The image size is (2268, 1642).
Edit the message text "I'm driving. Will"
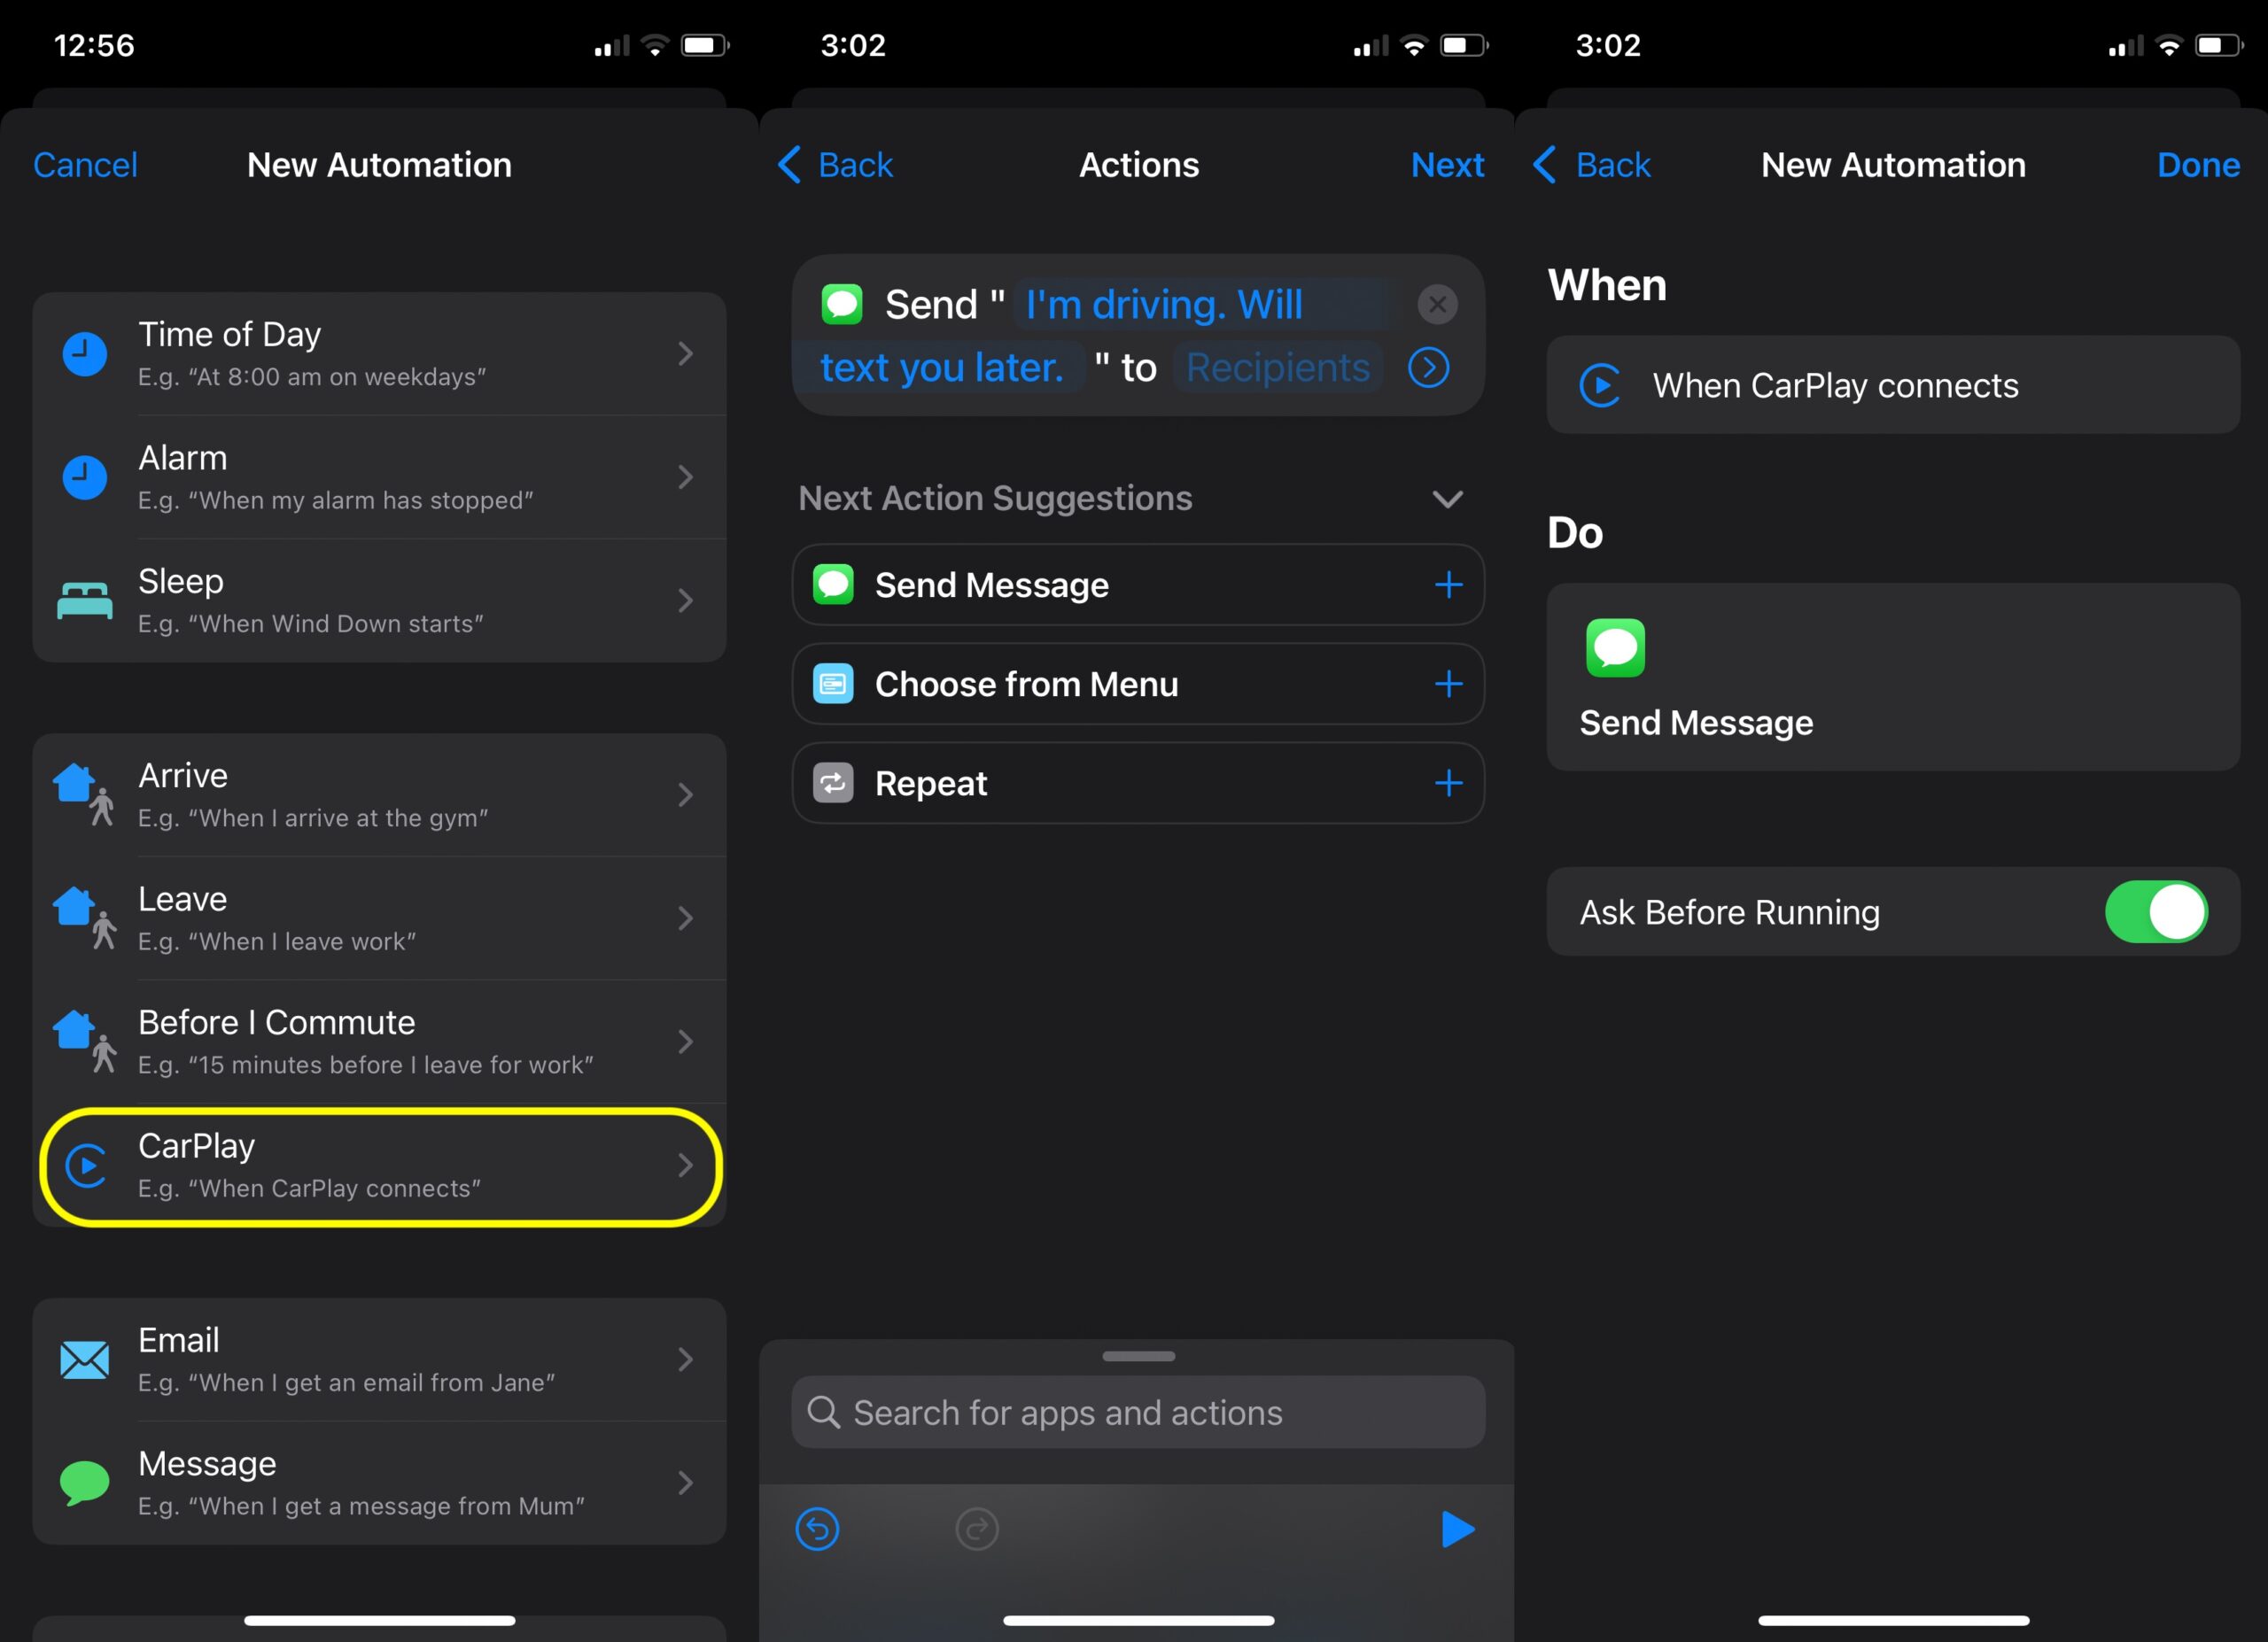click(1164, 305)
